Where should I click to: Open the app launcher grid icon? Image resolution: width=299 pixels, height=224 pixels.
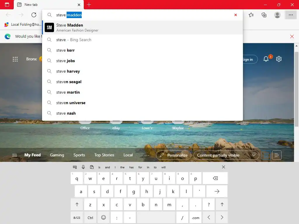(x=15, y=59)
